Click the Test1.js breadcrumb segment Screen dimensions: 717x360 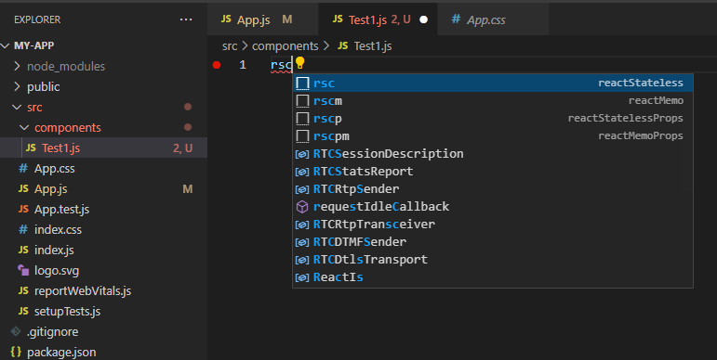click(373, 46)
